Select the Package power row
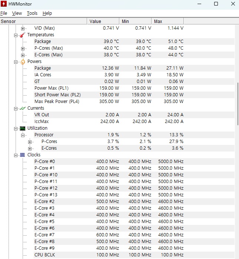Image resolution: width=239 pixels, height=259 pixels. tap(134, 68)
